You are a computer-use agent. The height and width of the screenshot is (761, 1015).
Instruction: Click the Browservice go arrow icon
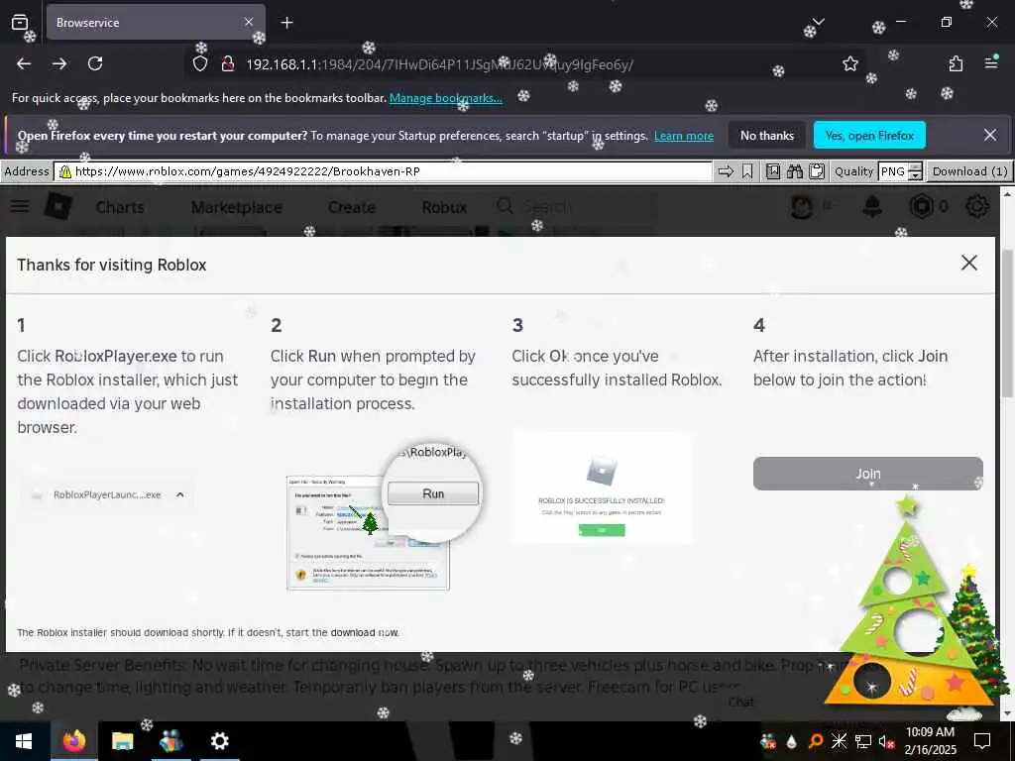point(727,171)
